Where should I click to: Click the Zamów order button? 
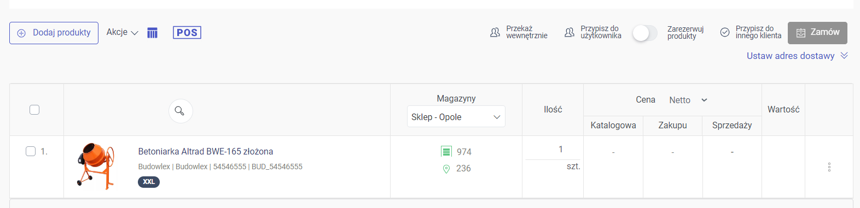pos(817,33)
